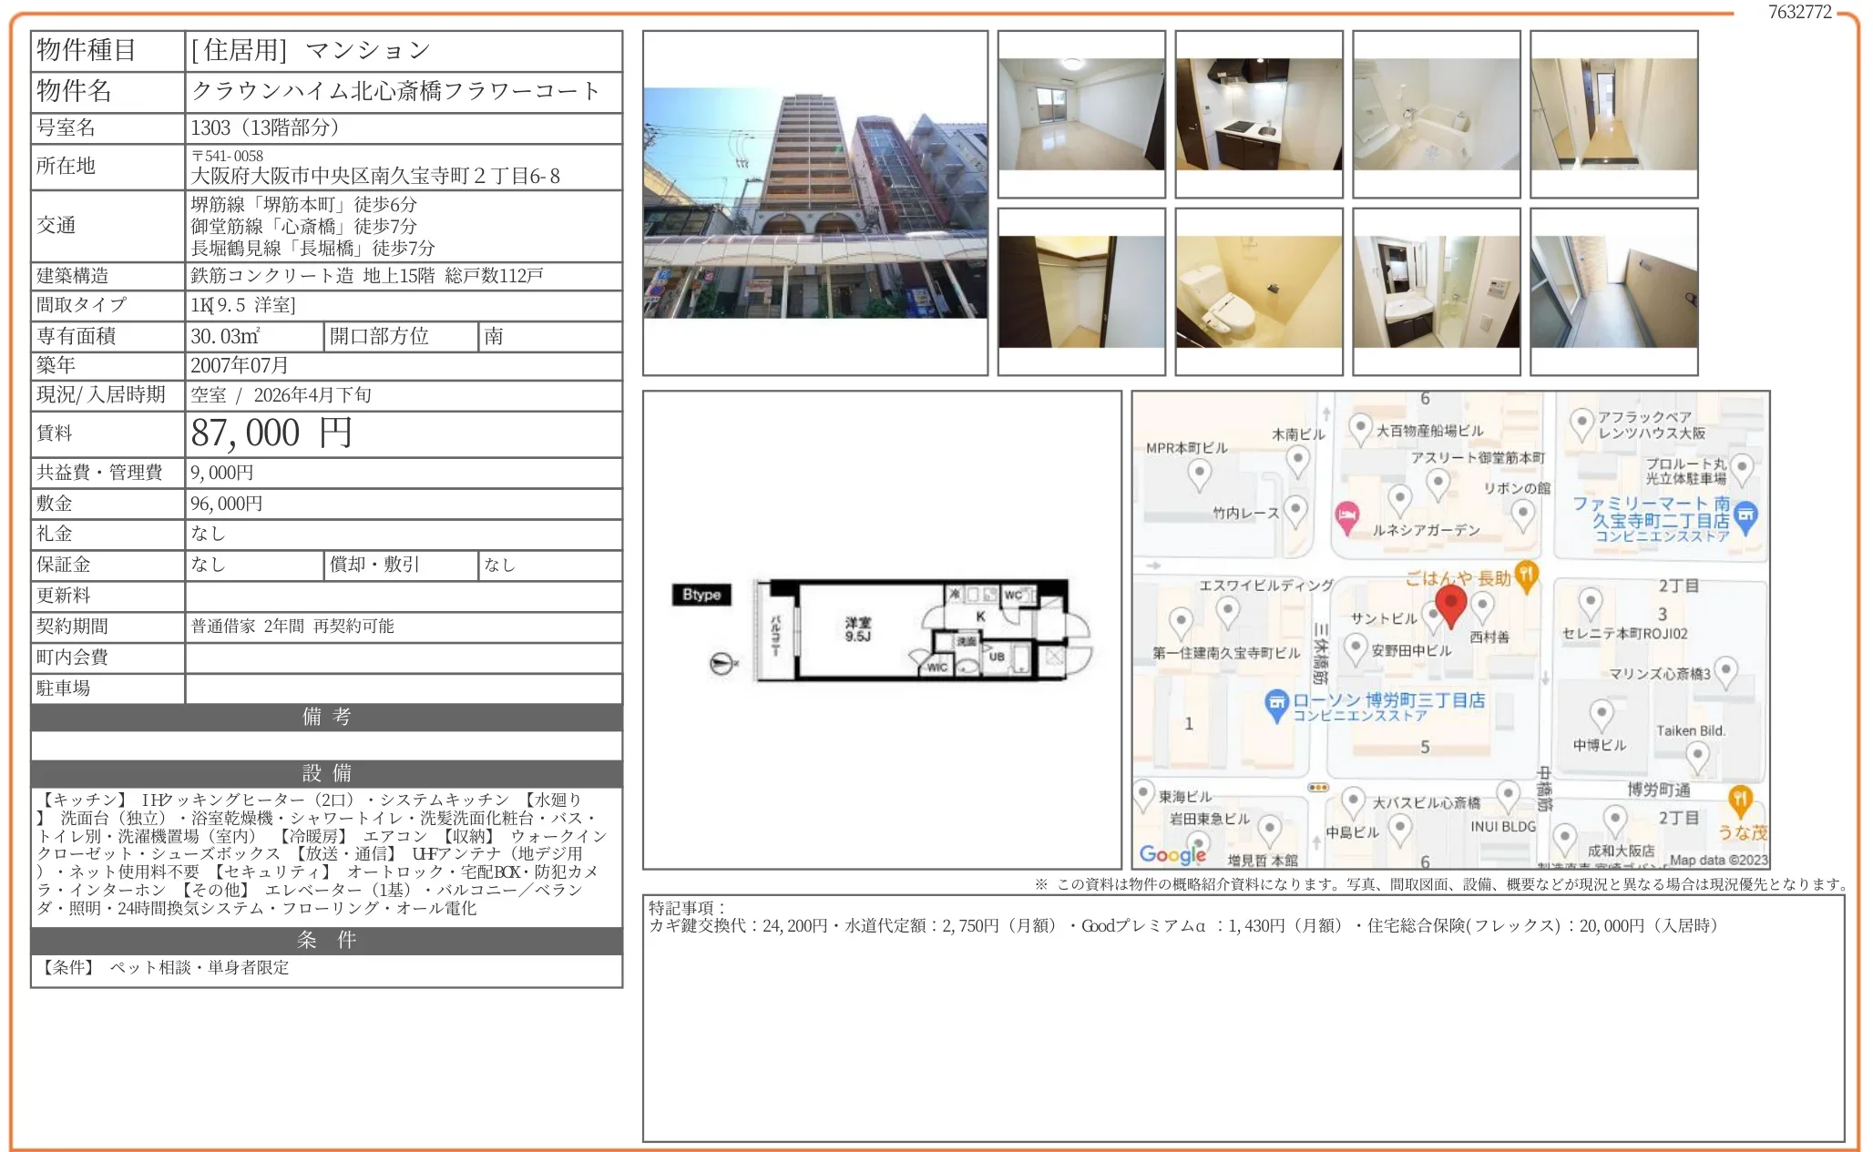Image resolution: width=1873 pixels, height=1152 pixels.
Task: Click the rent amount 87,000 円
Action: [271, 433]
